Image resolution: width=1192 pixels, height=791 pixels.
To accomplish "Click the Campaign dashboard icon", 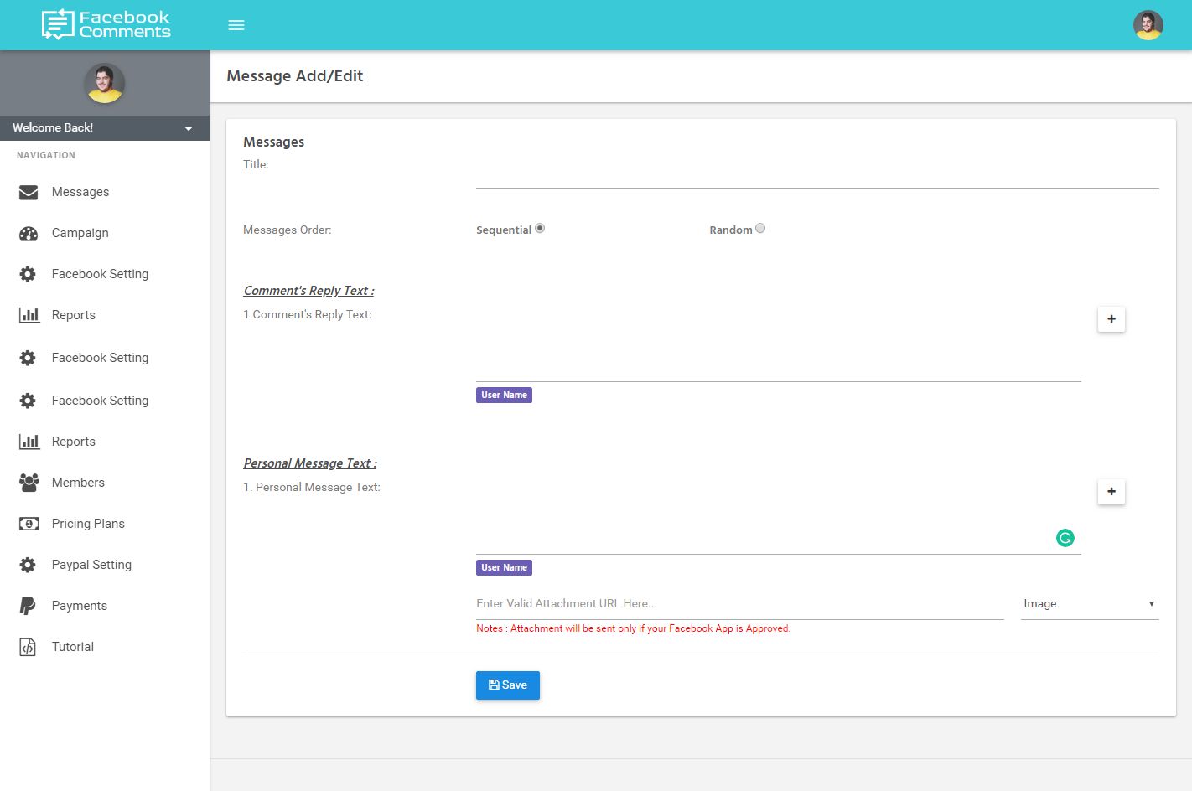I will (29, 233).
